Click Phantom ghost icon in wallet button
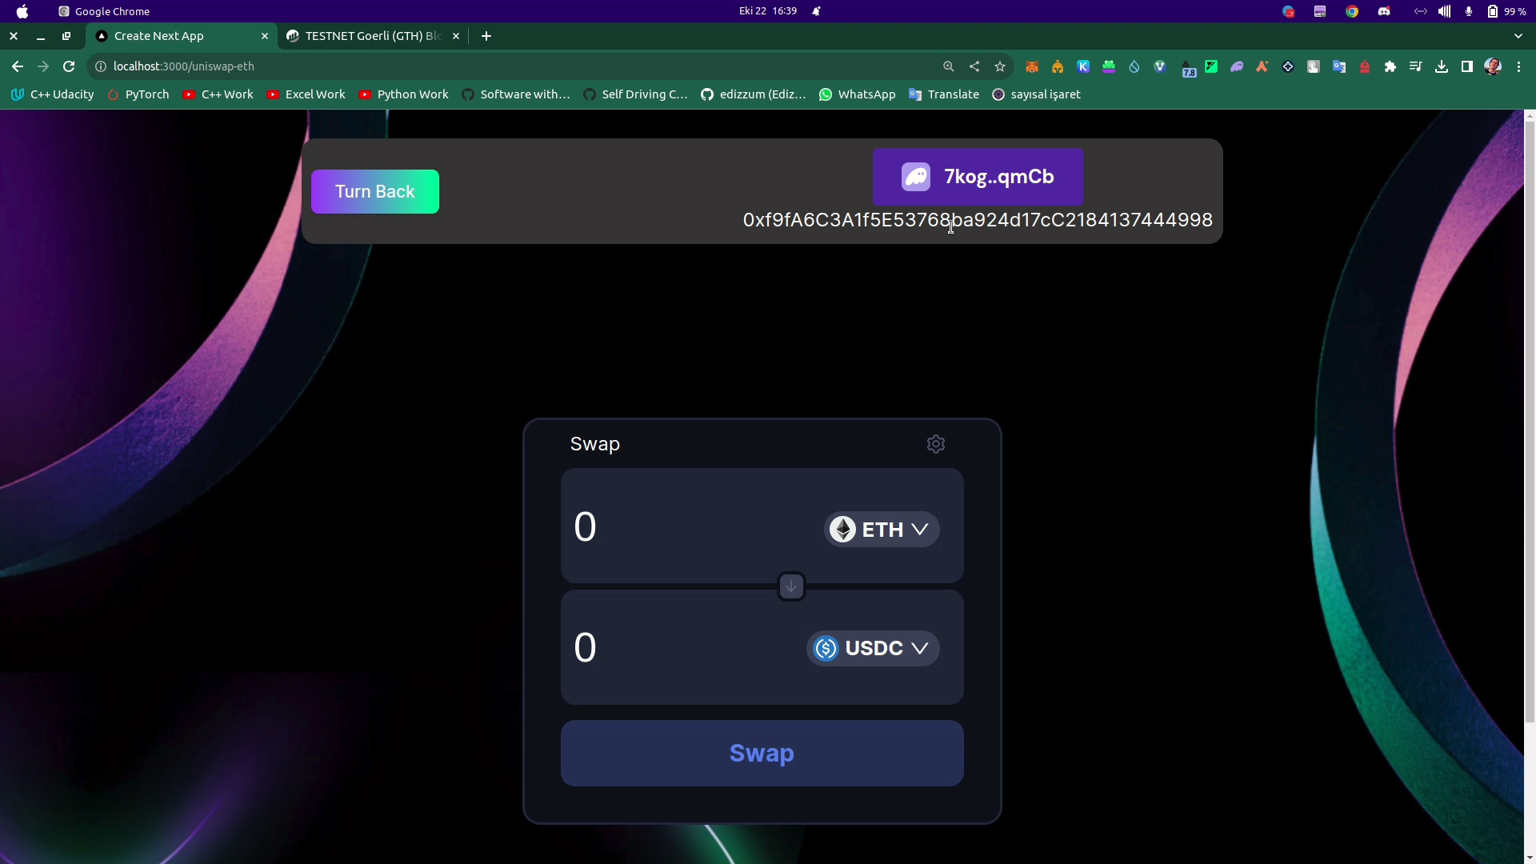 [916, 177]
